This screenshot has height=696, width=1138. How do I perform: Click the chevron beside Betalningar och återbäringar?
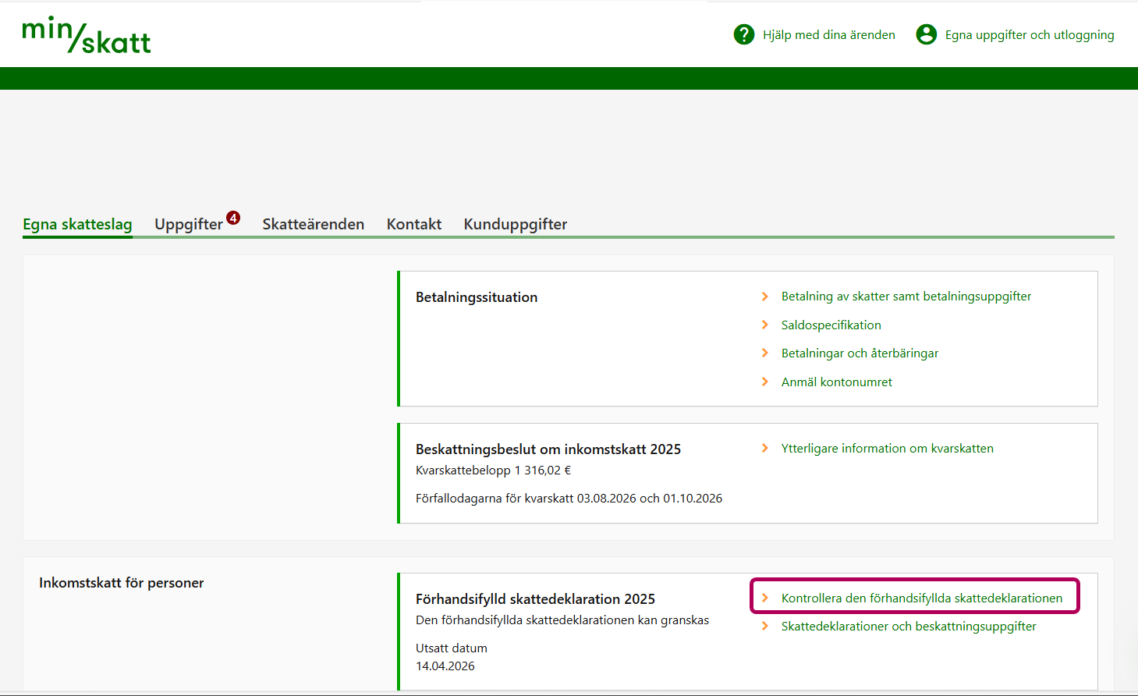(765, 353)
